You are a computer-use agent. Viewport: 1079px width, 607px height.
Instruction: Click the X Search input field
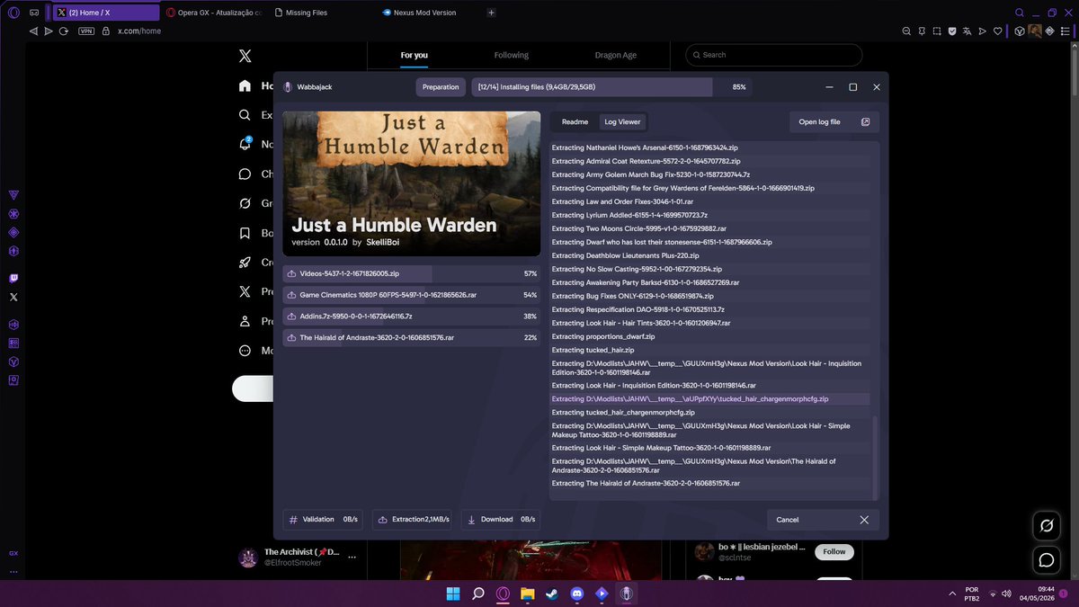coord(773,55)
